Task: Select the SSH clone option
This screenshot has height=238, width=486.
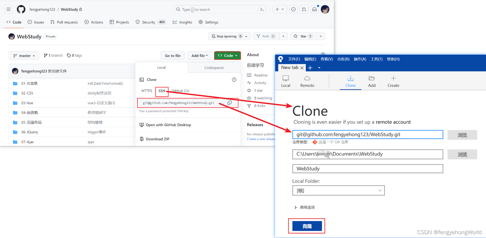Action: [x=162, y=91]
